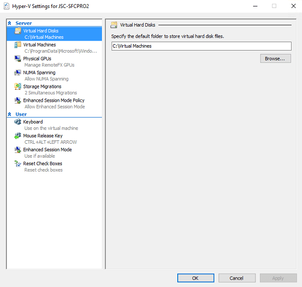
Task: Minimize the Hyper-V Settings window
Action: pyautogui.click(x=255, y=6)
